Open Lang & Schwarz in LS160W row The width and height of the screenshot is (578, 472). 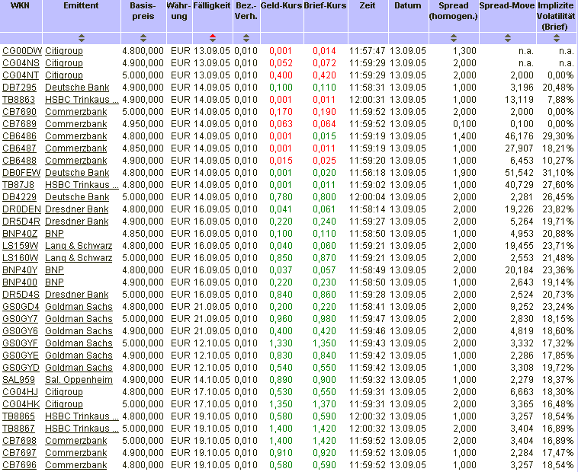[x=79, y=257]
